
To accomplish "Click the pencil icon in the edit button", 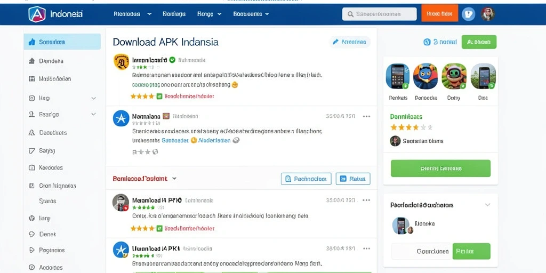I will point(335,42).
